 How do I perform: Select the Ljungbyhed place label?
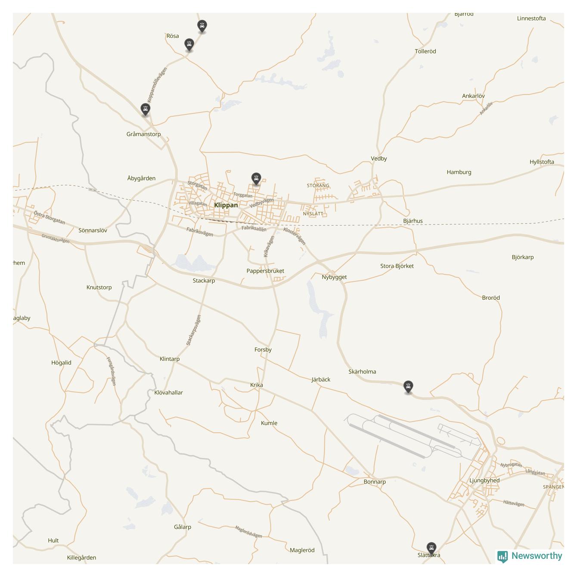[x=484, y=481]
